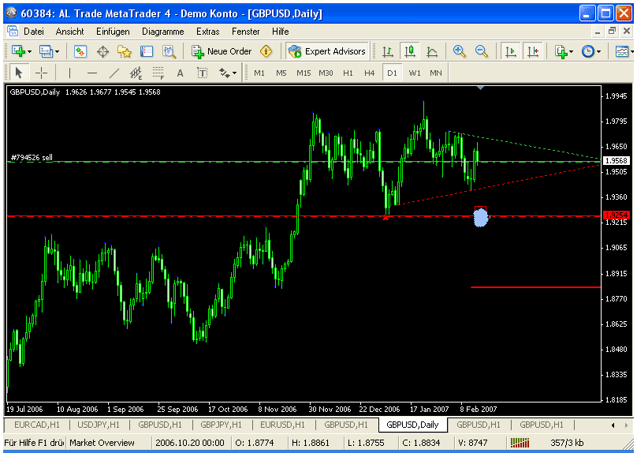Open the Market Watch panel
This screenshot has height=453, width=637.
80,51
